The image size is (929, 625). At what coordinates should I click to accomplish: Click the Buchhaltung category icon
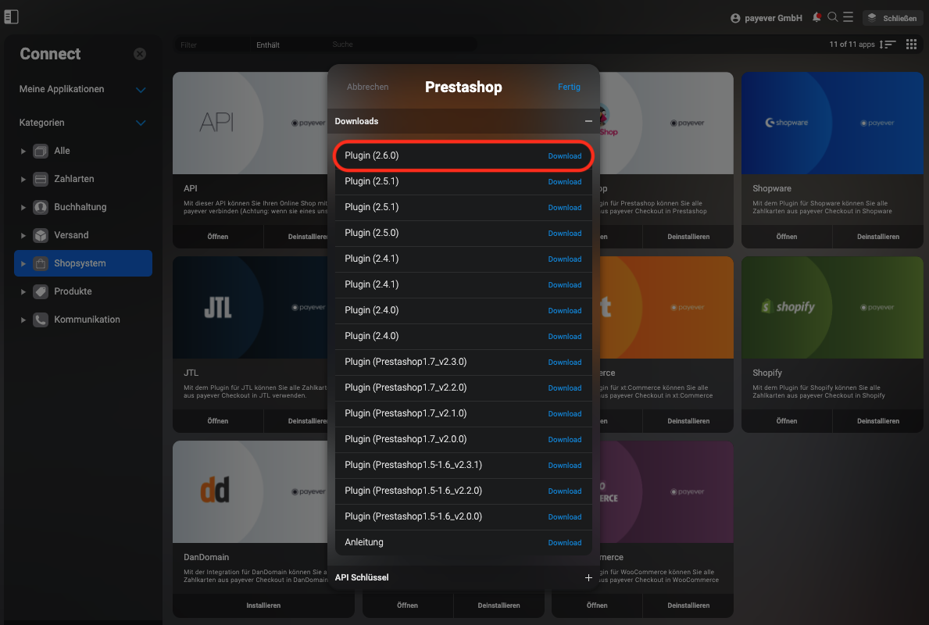pyautogui.click(x=41, y=207)
